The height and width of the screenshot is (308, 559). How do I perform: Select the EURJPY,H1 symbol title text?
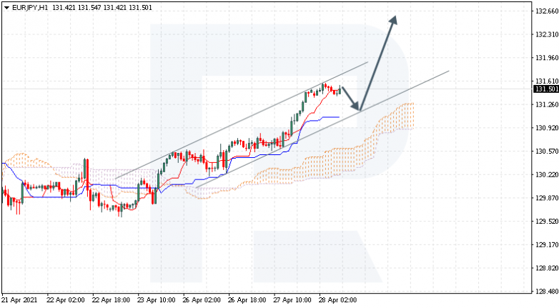click(30, 7)
